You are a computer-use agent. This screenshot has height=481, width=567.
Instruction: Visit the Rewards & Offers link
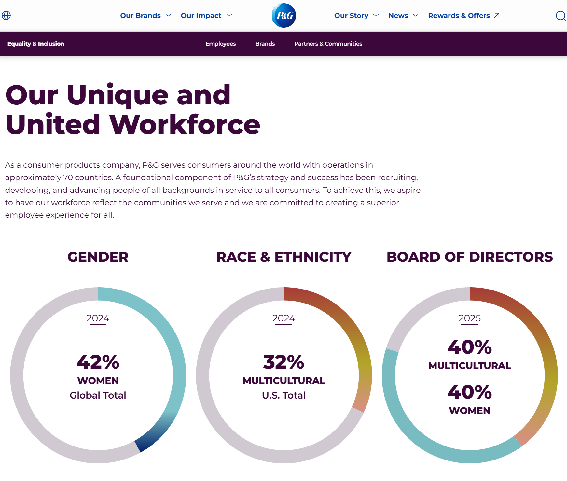459,15
